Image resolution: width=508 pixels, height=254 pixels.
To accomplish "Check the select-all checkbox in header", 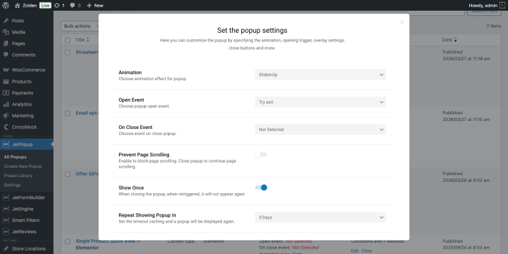I will click(68, 40).
